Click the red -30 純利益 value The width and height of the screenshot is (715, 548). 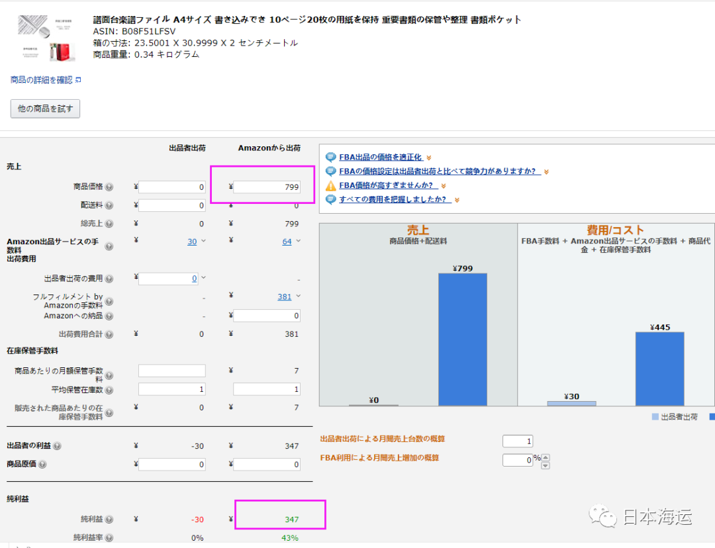[x=197, y=520]
